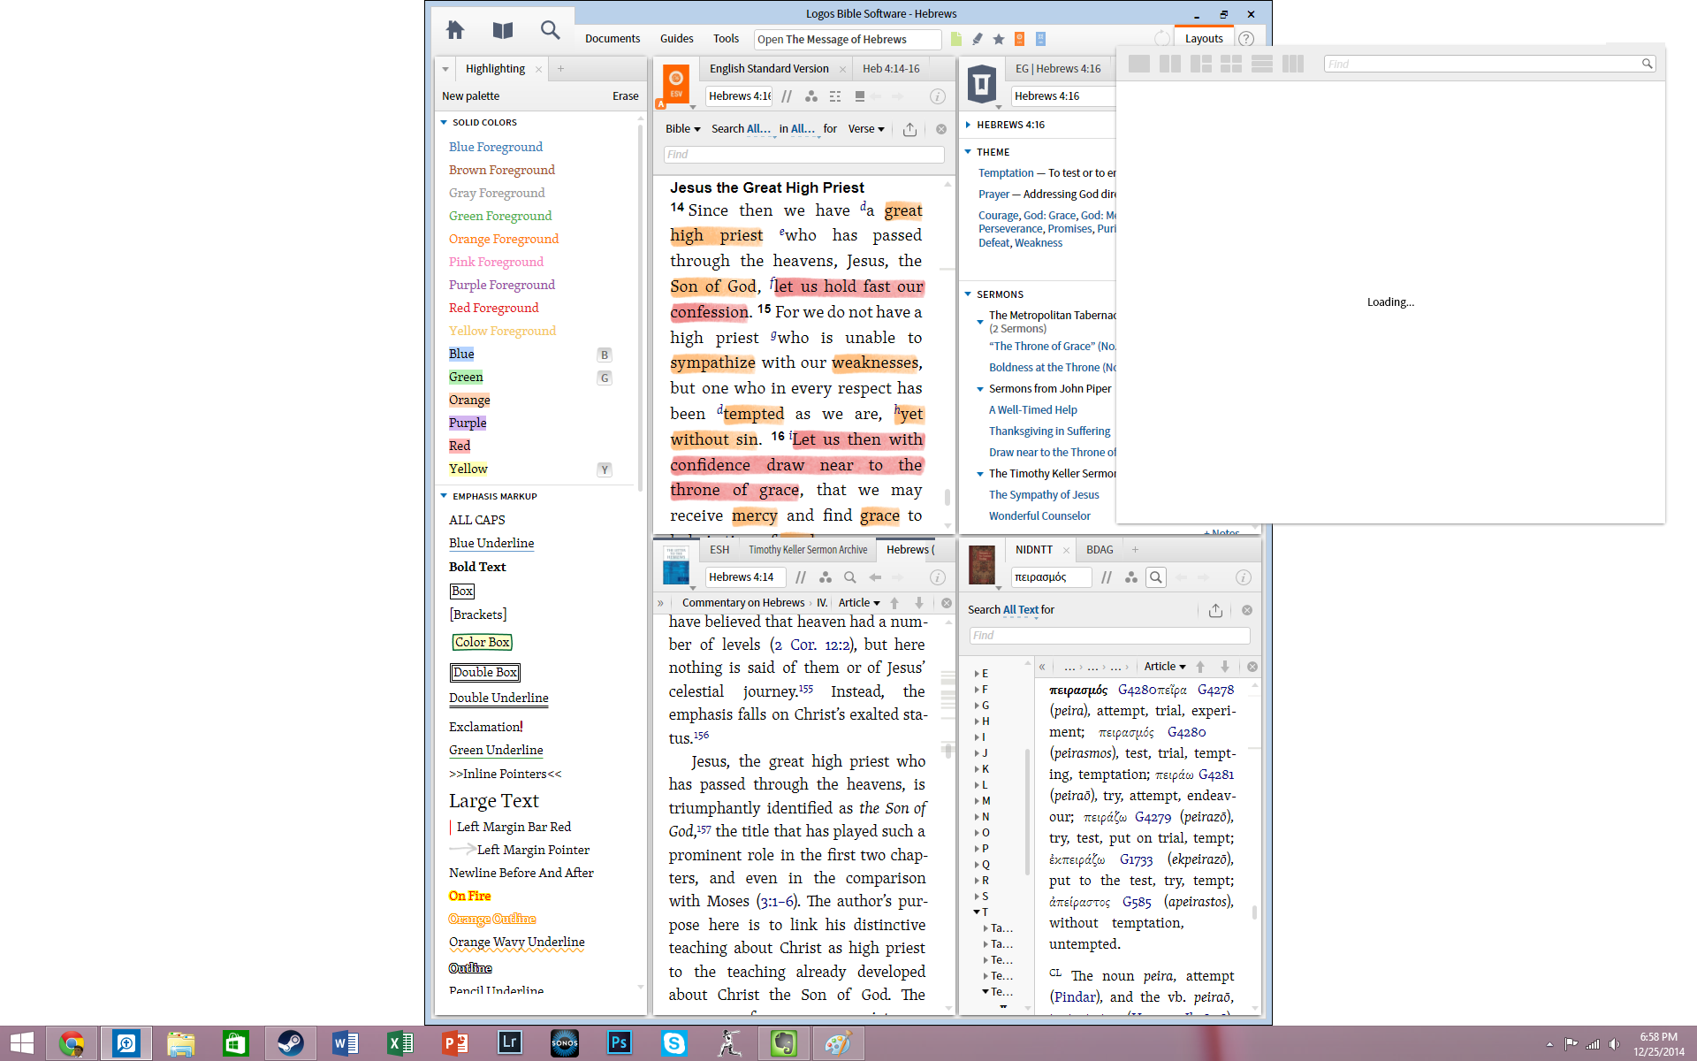
Task: Open the Bible dropdown in ESV search
Action: tap(682, 129)
